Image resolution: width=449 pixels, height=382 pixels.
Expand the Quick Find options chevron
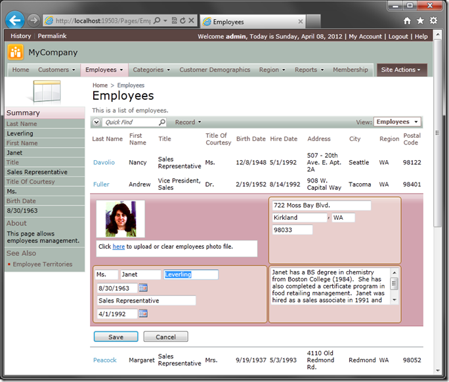tap(96, 122)
